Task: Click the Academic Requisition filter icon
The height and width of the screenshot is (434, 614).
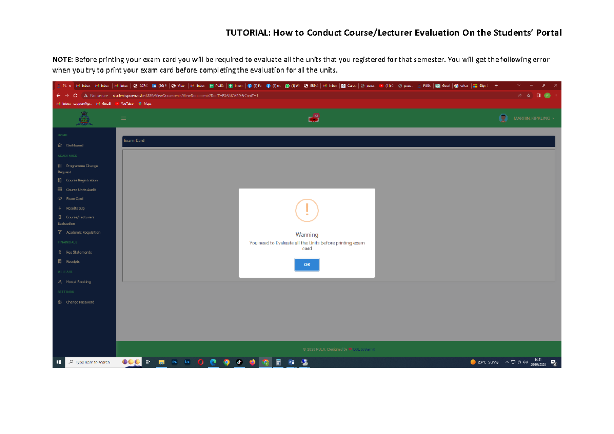Action: (60, 232)
